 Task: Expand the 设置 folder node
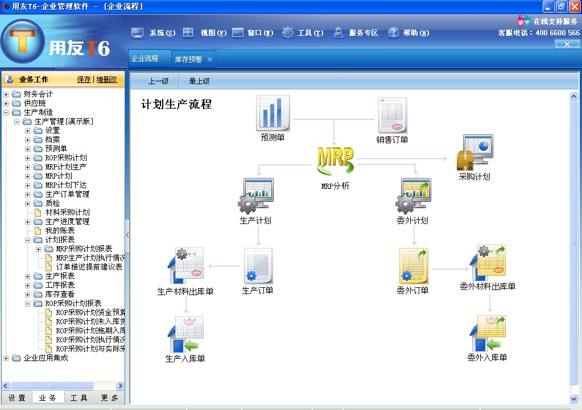click(27, 131)
